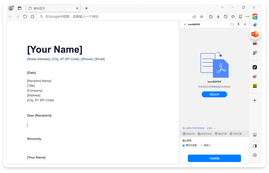Viewport: 269px width, 173px height.
Task: Open the Weibo sidebar icon
Action: pyautogui.click(x=255, y=76)
